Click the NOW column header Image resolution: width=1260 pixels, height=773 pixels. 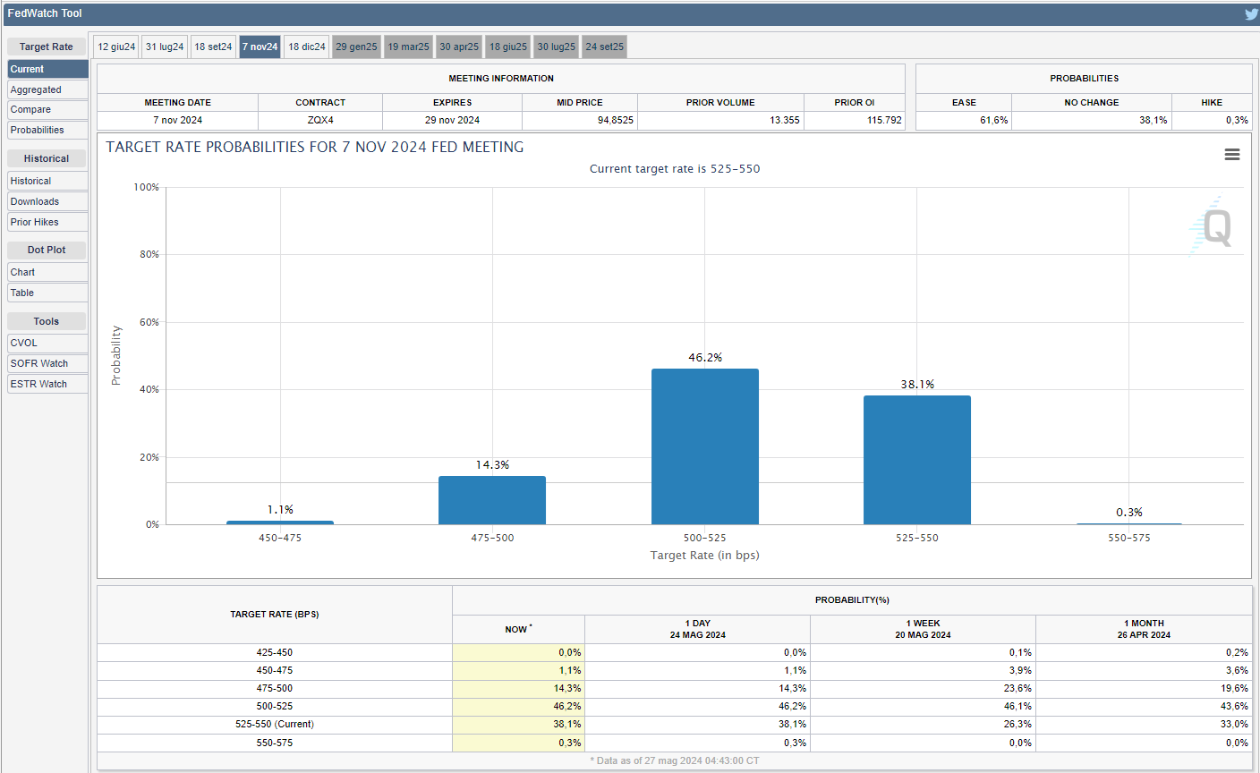coord(518,629)
